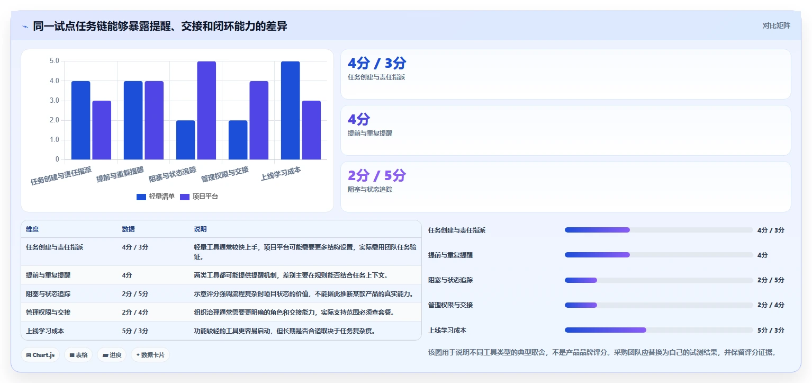Click the description starting 轻量工具通常较快上手
Viewport: 812px width, 383px height.
(x=305, y=252)
